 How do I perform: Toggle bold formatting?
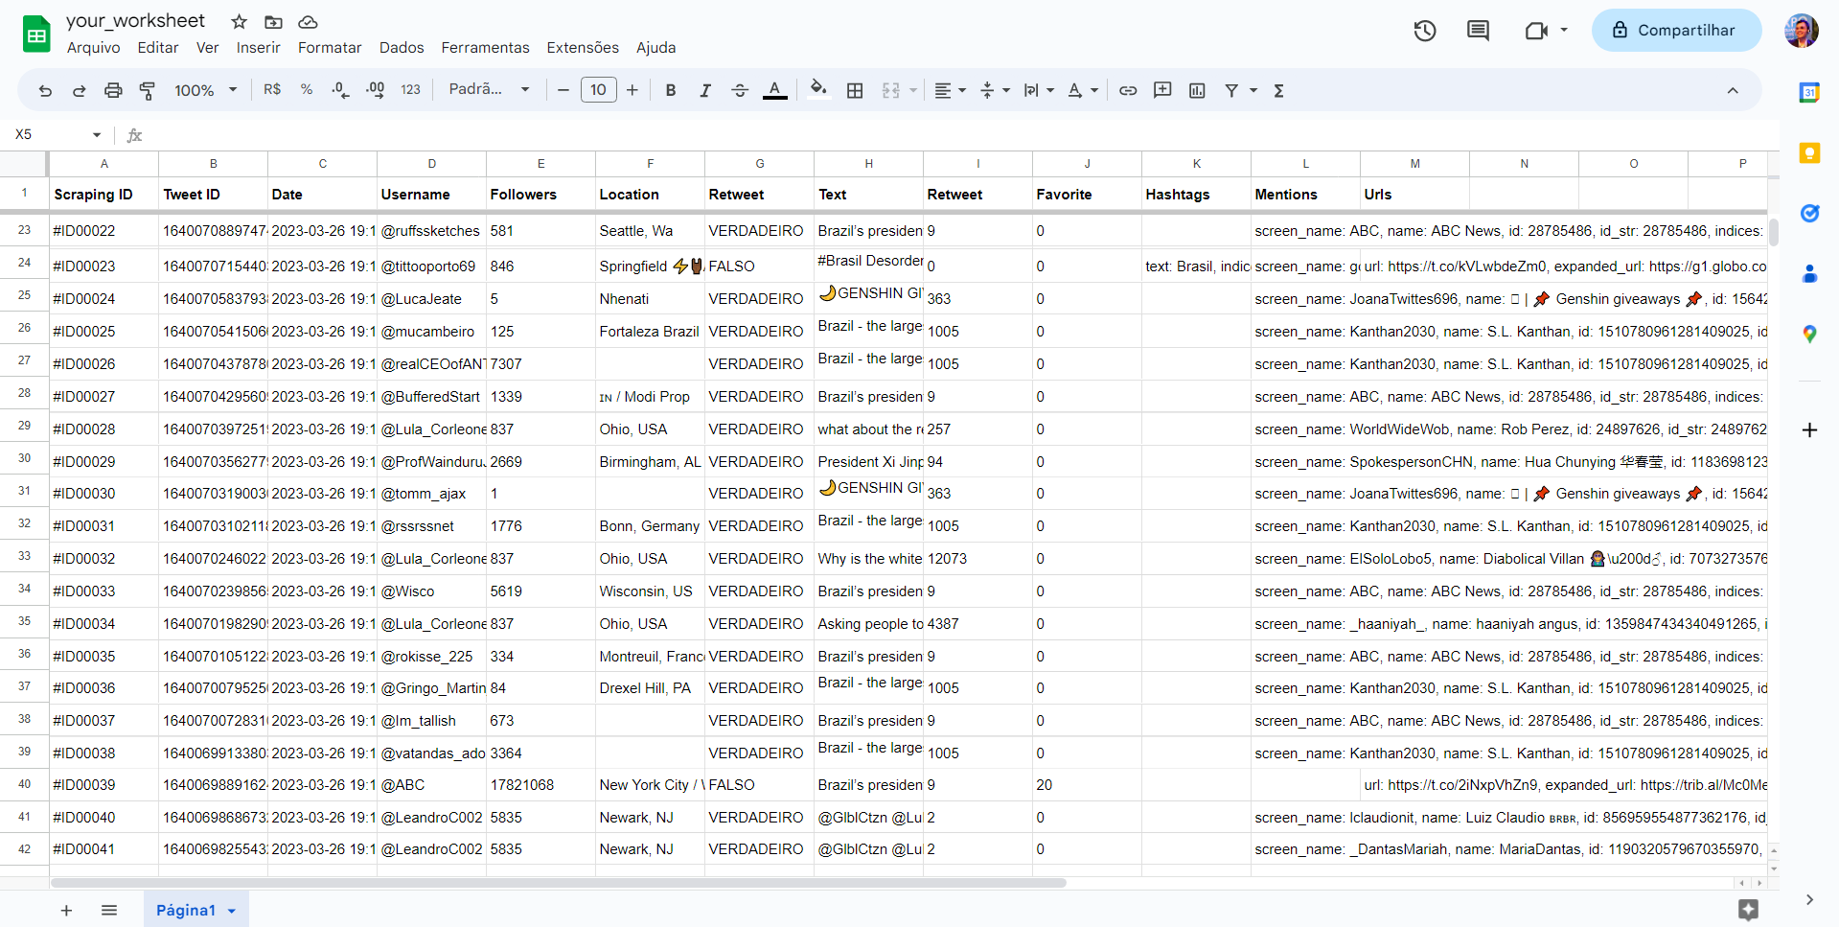pyautogui.click(x=671, y=89)
